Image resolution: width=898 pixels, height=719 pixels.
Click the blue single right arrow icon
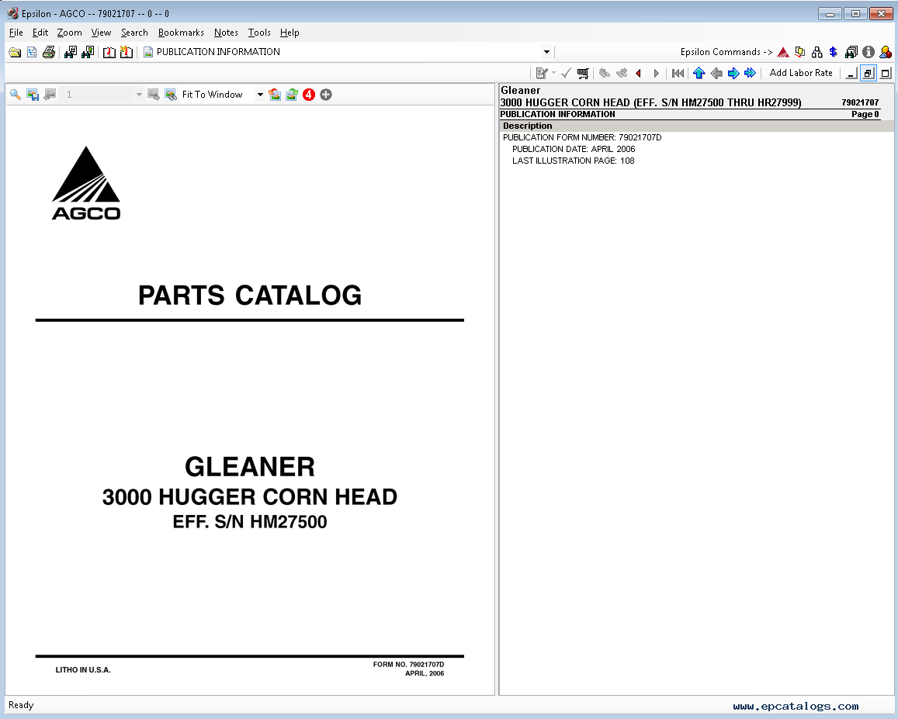click(733, 73)
